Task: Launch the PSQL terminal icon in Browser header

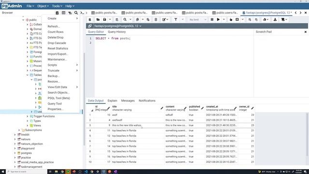Action: coord(83,13)
